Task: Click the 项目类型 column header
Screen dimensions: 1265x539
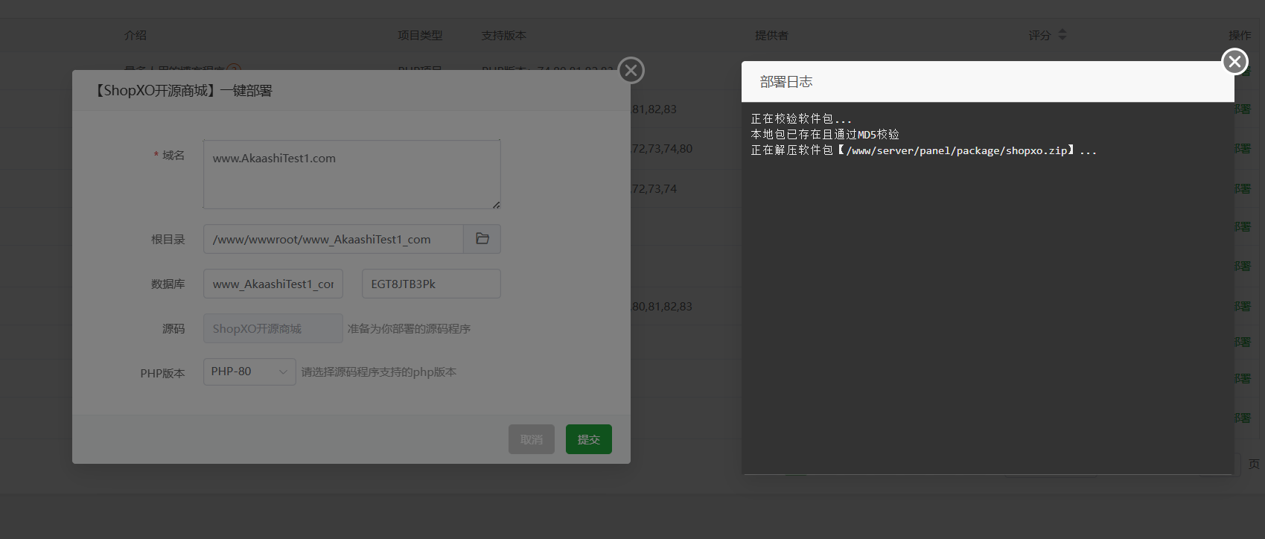Action: (420, 35)
